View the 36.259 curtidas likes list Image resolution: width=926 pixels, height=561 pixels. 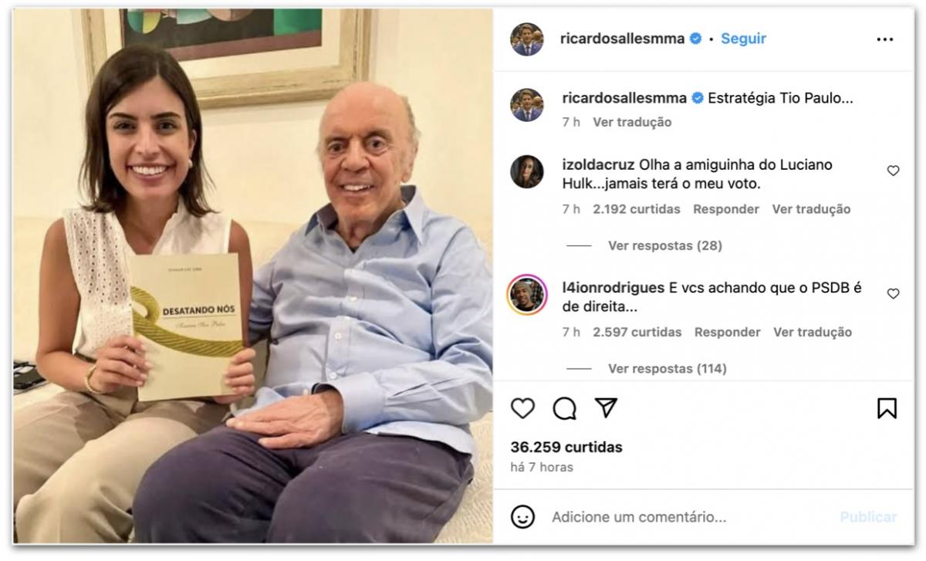point(566,447)
